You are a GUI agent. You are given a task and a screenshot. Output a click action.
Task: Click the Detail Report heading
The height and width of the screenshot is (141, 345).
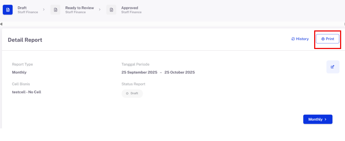click(x=25, y=40)
